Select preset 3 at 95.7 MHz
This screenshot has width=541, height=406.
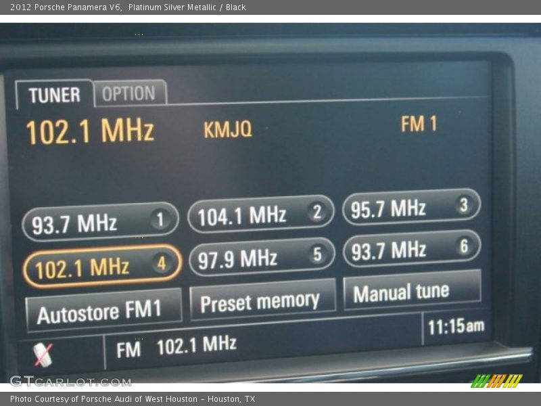[411, 207]
